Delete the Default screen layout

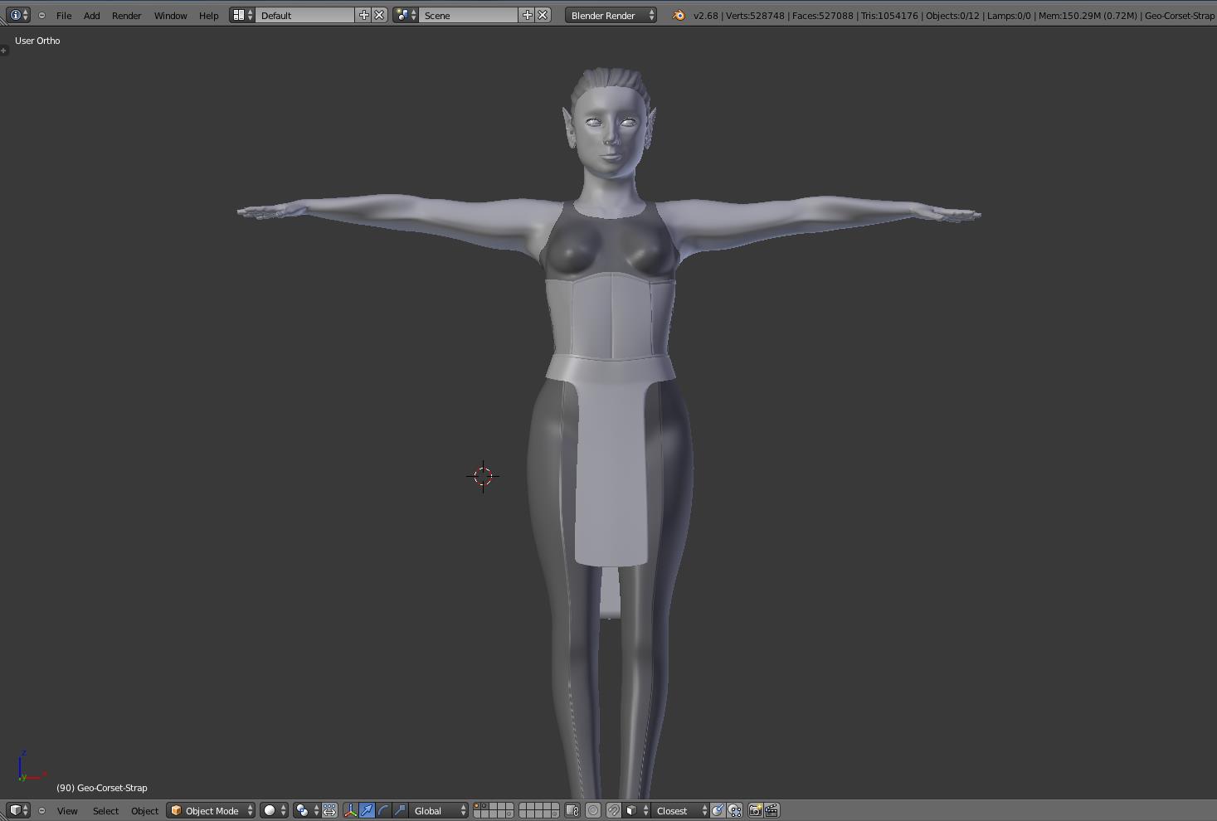(x=379, y=15)
